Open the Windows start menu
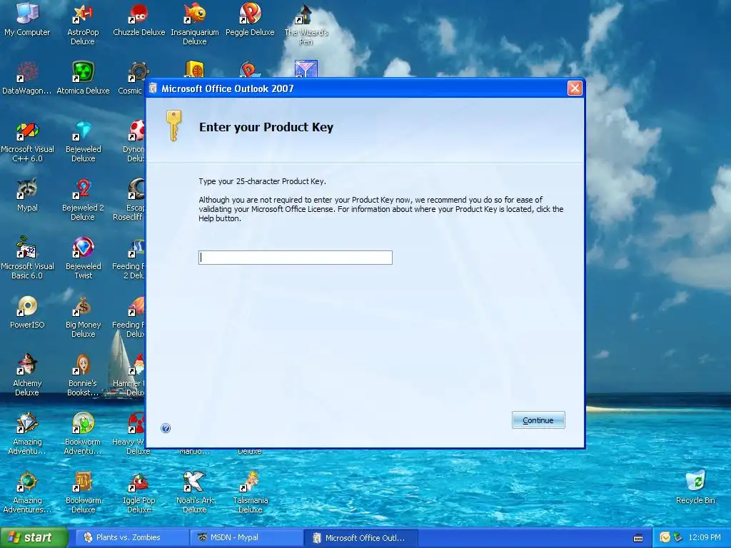Image resolution: width=731 pixels, height=548 pixels. tap(34, 537)
